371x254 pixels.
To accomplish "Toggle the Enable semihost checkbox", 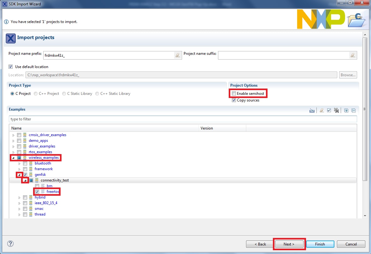I will [x=234, y=94].
